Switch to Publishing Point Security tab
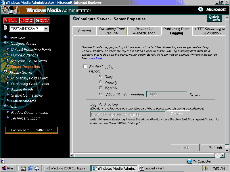This screenshot has height=172, width=230. tap(112, 31)
